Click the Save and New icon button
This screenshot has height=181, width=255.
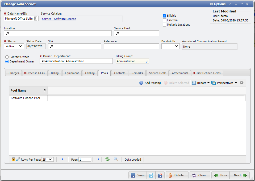click(151, 175)
